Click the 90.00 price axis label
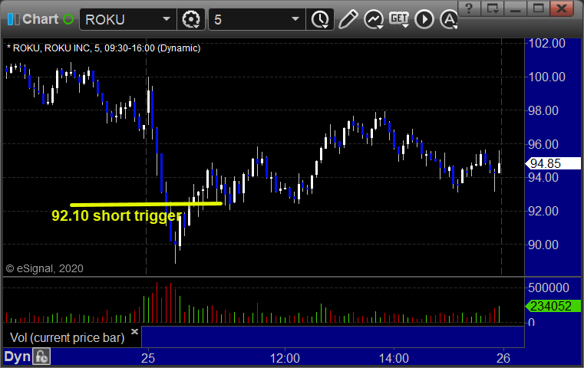The width and height of the screenshot is (584, 368). pyautogui.click(x=543, y=245)
